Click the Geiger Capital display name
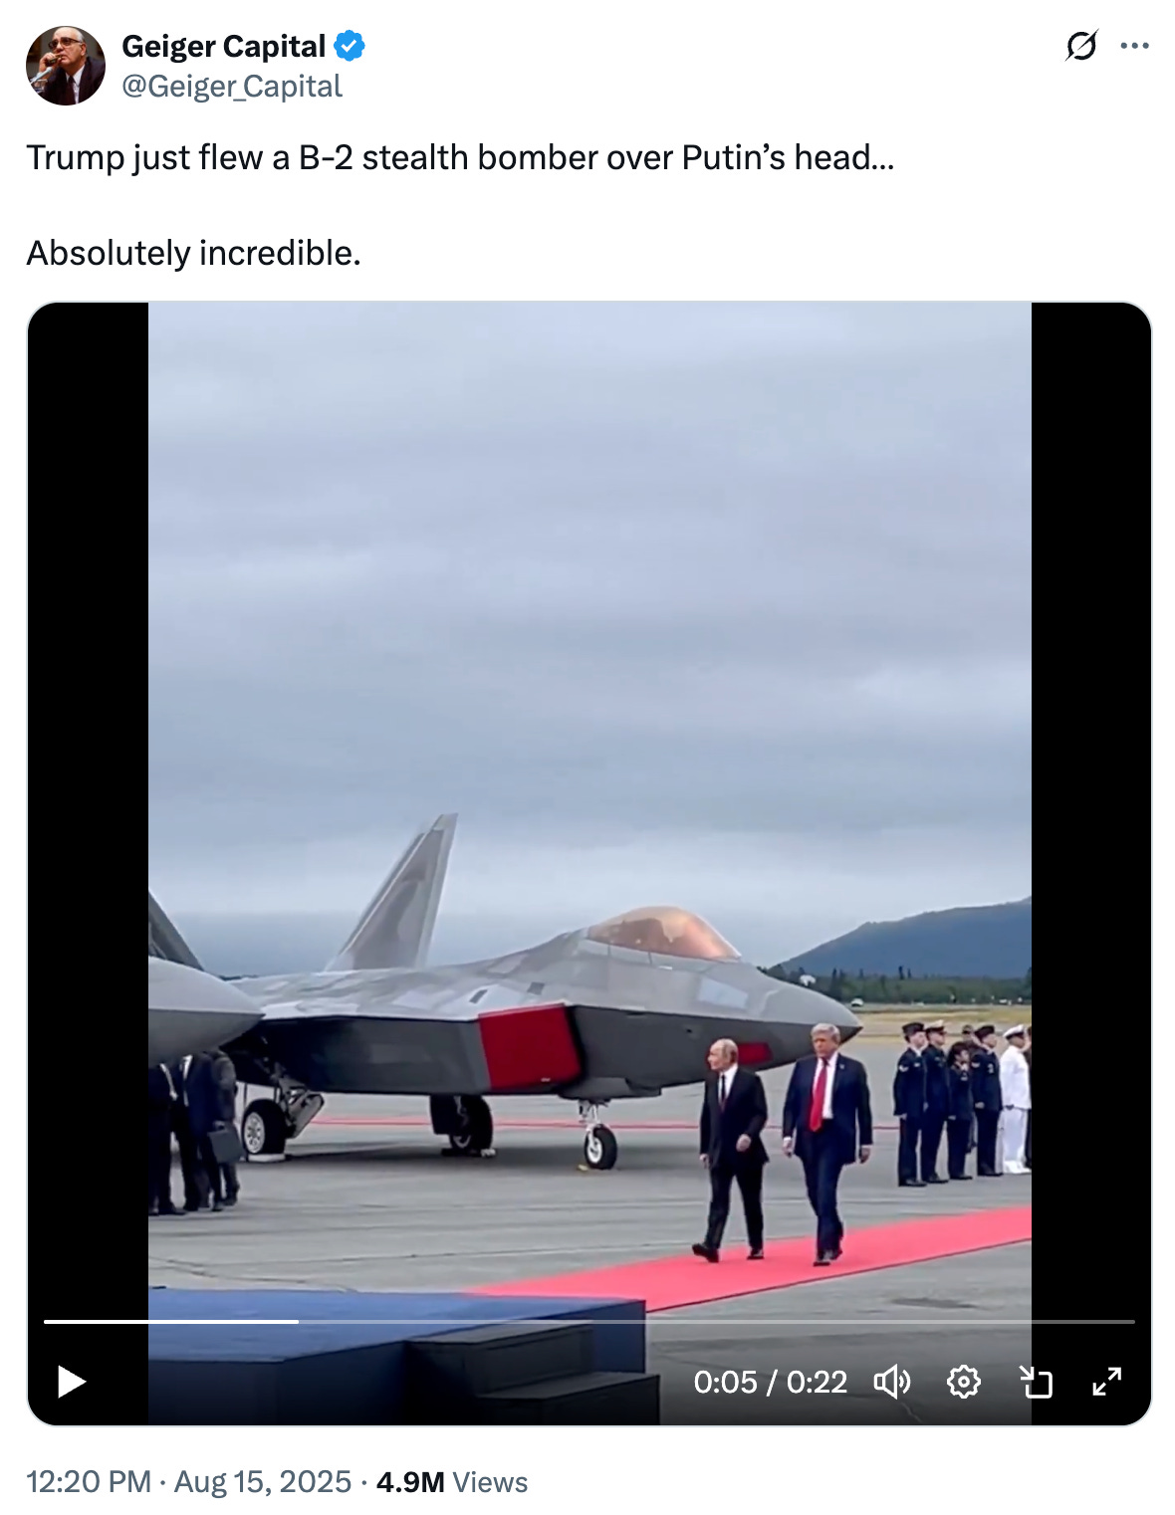 (x=223, y=46)
